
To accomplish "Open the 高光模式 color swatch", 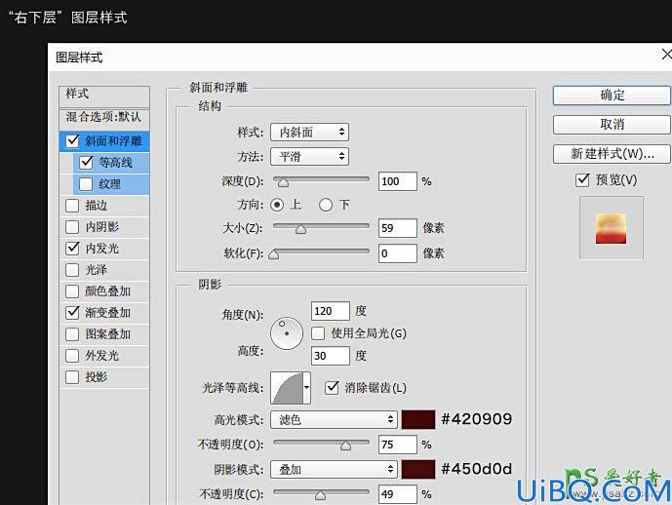I will point(418,420).
